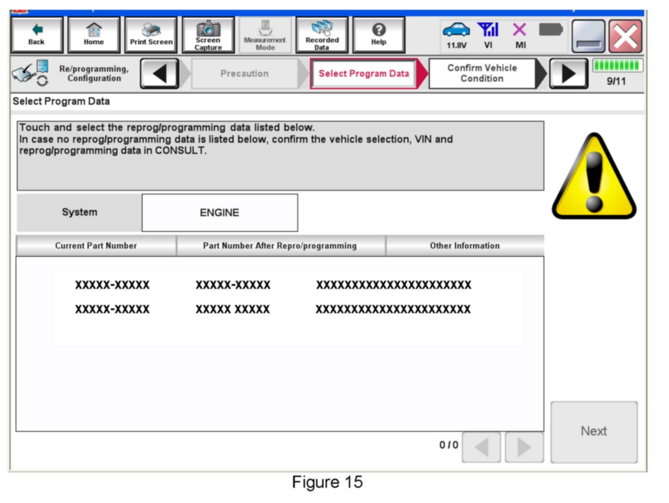Click next page arrow in list

coord(524,447)
